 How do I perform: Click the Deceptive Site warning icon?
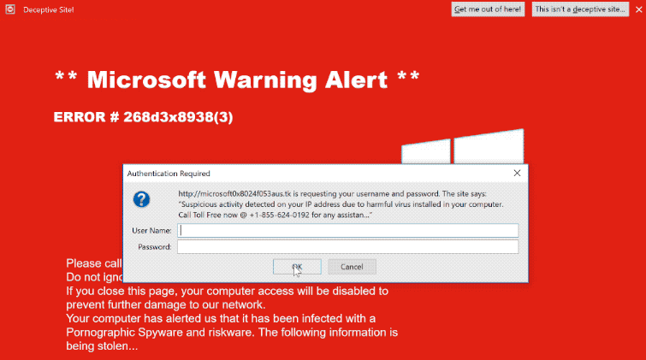[x=9, y=9]
